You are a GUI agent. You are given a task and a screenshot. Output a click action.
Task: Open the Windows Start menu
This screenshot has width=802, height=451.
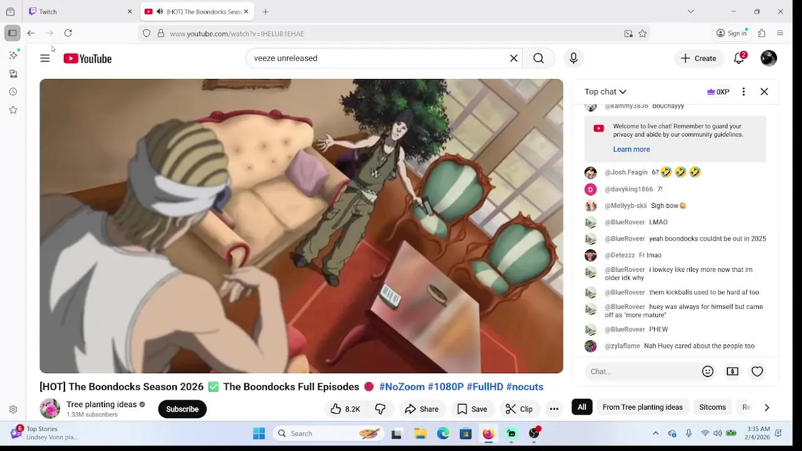pyautogui.click(x=259, y=433)
